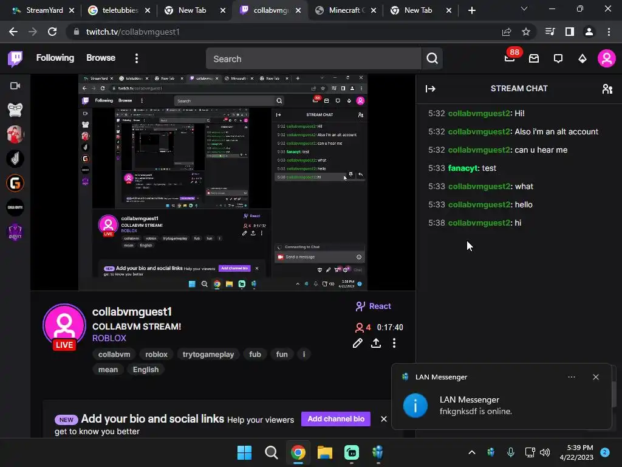This screenshot has width=622, height=467.
Task: Open Chrome media control icon
Action: coord(550,32)
